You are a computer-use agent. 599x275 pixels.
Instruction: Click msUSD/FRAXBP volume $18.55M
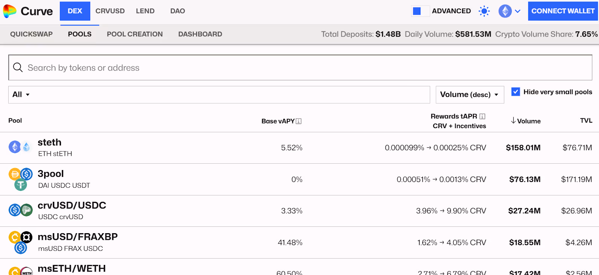click(x=525, y=242)
